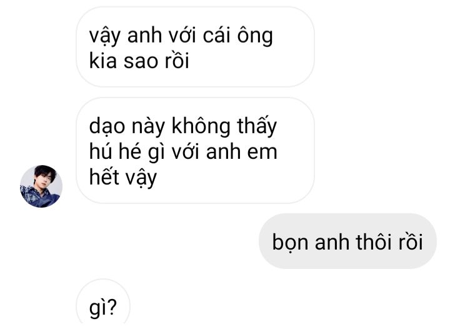Click the line 'kia sao rồi'

pyautogui.click(x=139, y=61)
